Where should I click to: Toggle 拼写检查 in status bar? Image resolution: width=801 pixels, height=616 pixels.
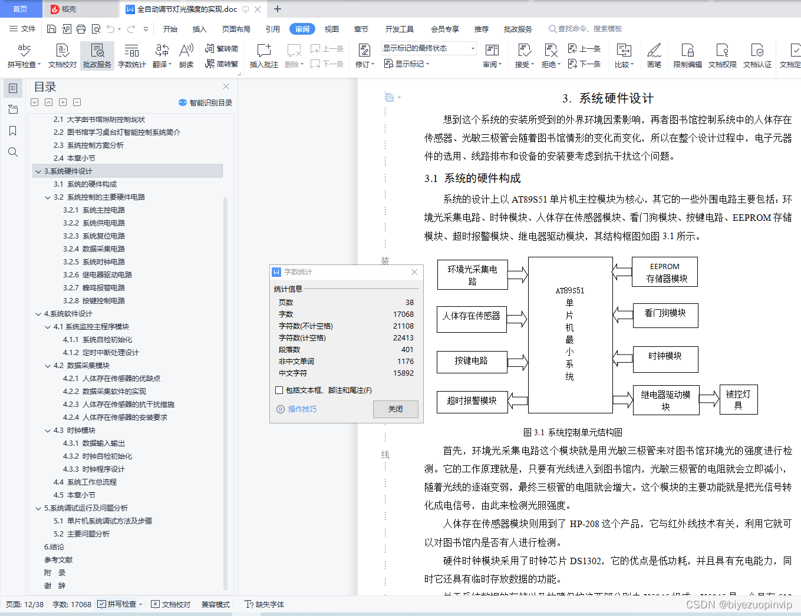coord(120,604)
